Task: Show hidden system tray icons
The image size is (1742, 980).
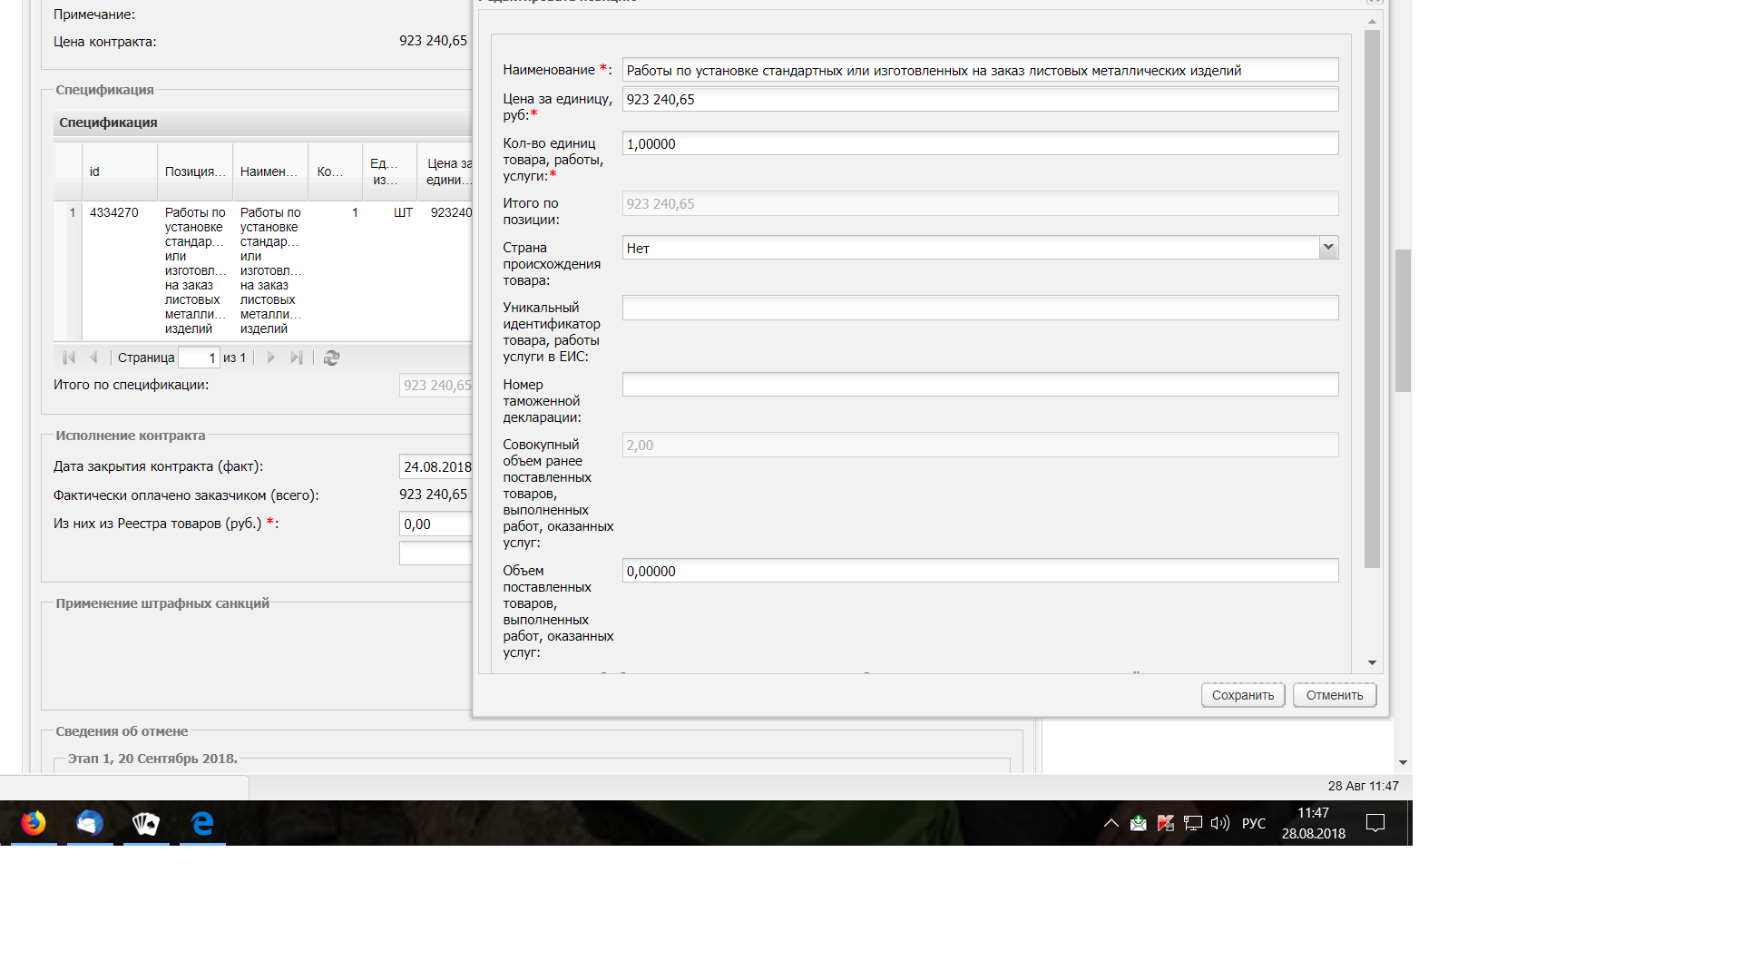Action: [x=1111, y=823]
